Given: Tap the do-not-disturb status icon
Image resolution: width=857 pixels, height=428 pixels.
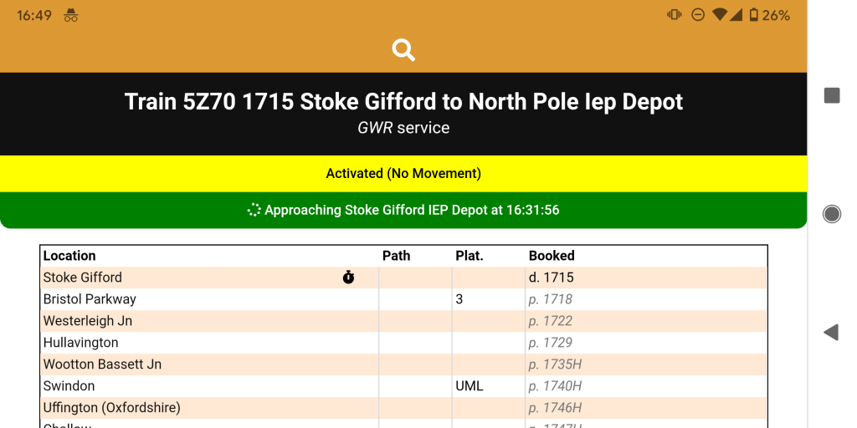Looking at the screenshot, I should (697, 15).
